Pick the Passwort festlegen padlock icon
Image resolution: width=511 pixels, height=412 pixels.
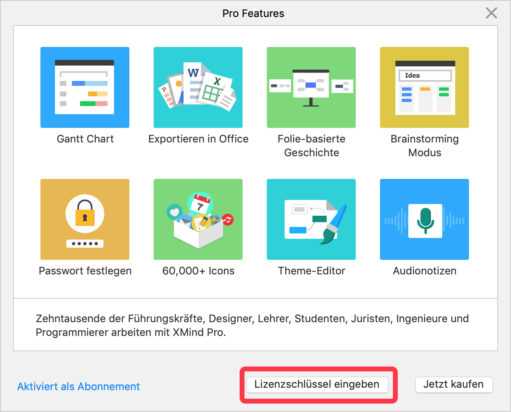(85, 219)
